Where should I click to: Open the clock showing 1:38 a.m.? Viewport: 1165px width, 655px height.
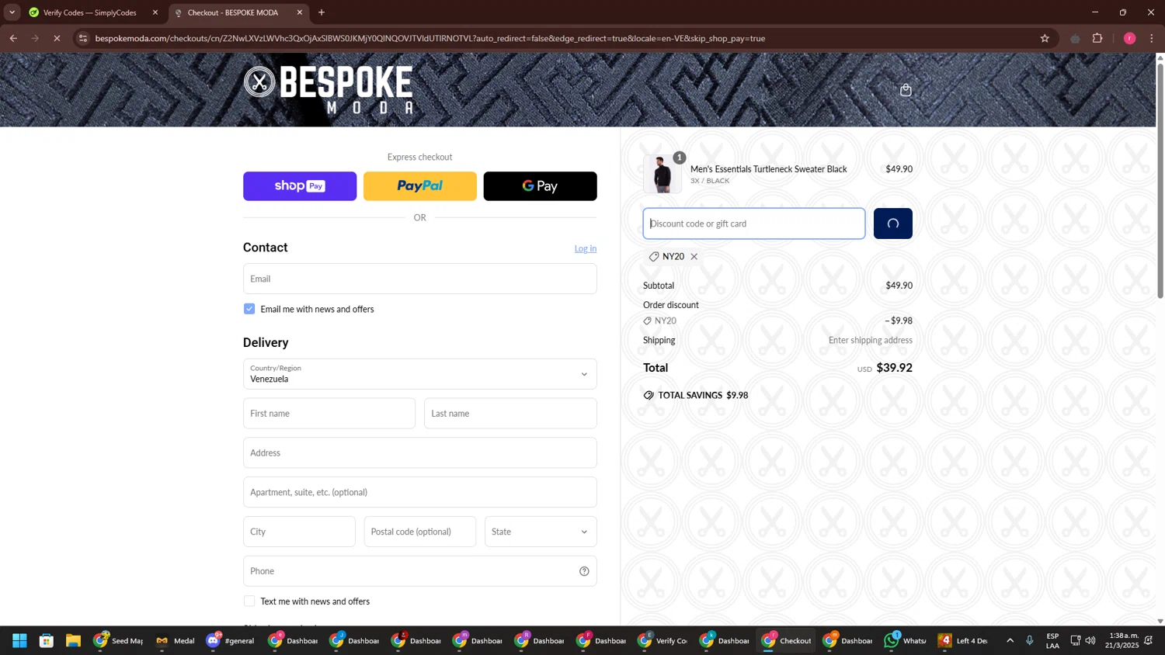[x=1123, y=640]
